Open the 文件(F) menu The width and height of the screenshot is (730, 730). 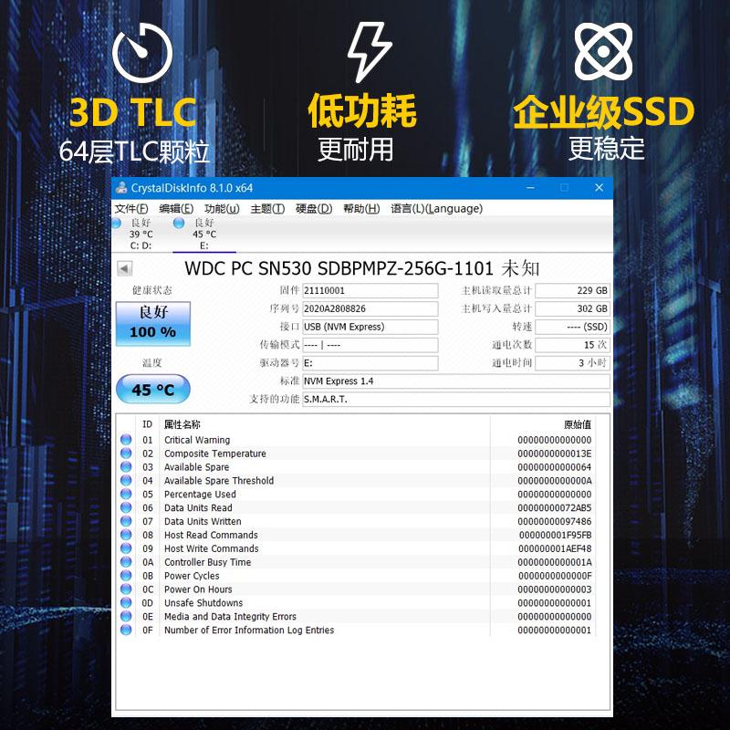pyautogui.click(x=131, y=209)
